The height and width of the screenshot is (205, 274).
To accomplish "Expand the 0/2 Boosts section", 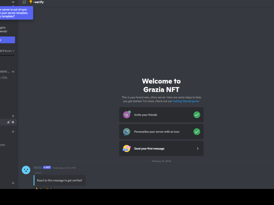I will pyautogui.click(x=7, y=51).
